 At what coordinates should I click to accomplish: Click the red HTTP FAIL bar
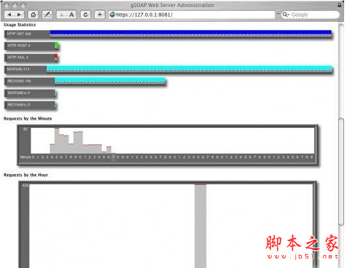click(x=56, y=57)
